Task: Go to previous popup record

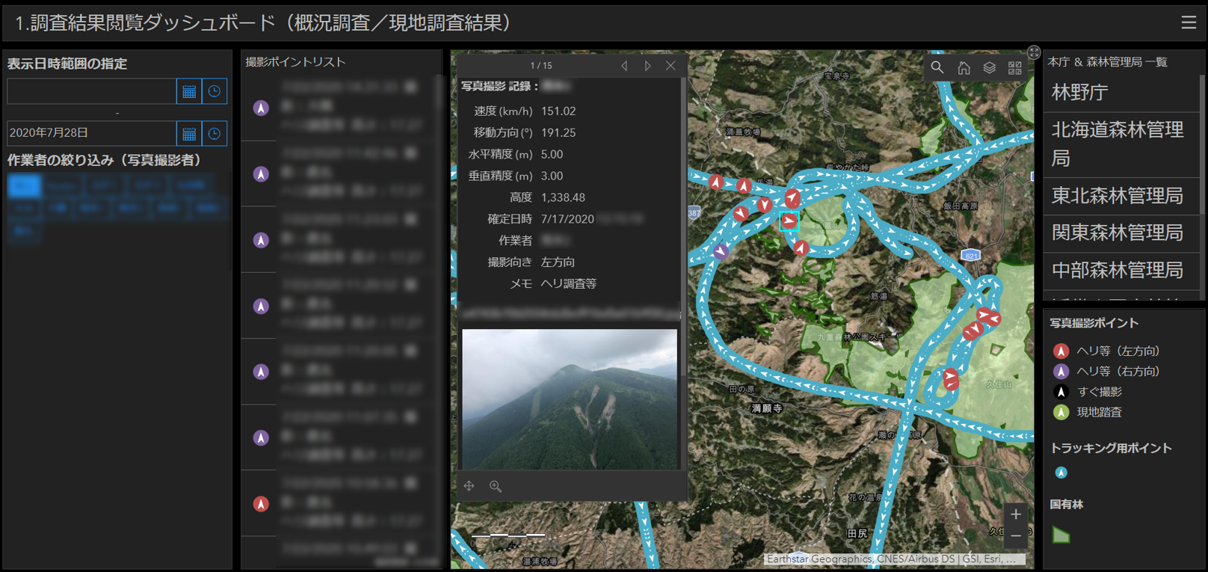Action: [624, 66]
